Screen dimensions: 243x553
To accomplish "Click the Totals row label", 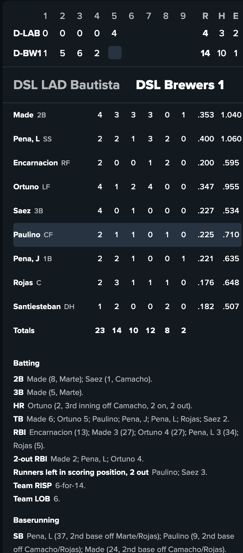I will click(24, 331).
